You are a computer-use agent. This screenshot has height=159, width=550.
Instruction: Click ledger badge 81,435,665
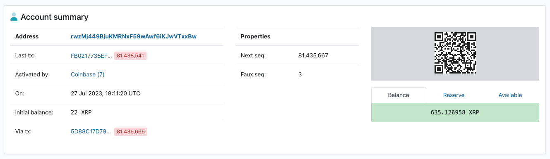pos(131,132)
